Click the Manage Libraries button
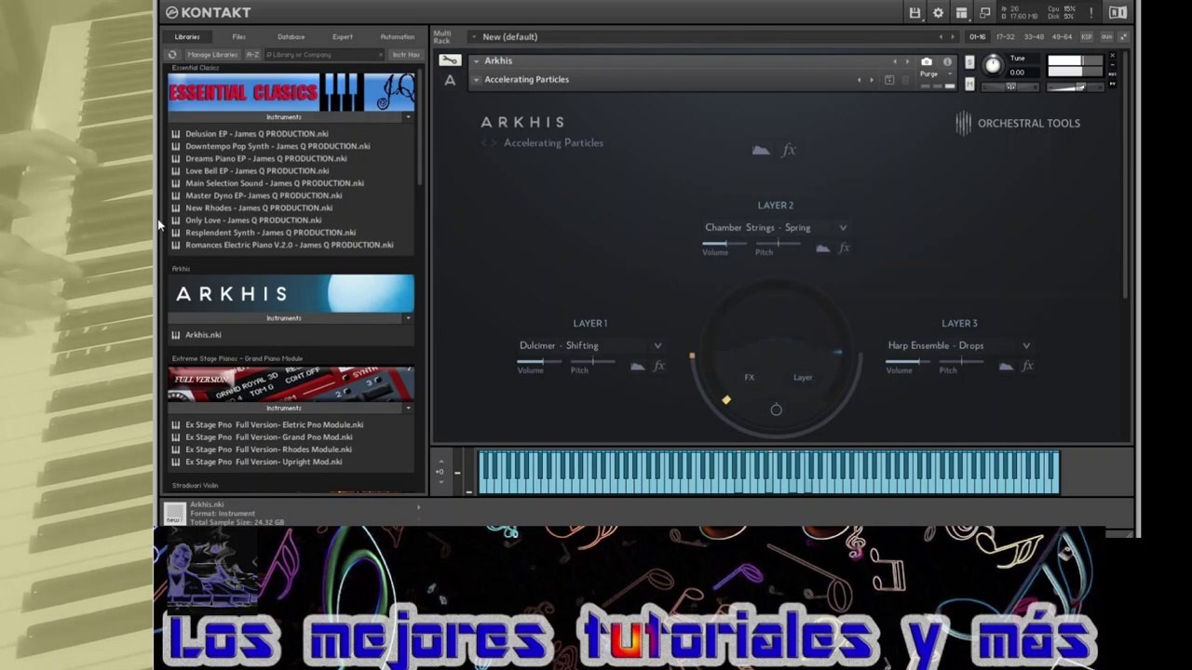This screenshot has height=670, width=1192. pos(211,55)
